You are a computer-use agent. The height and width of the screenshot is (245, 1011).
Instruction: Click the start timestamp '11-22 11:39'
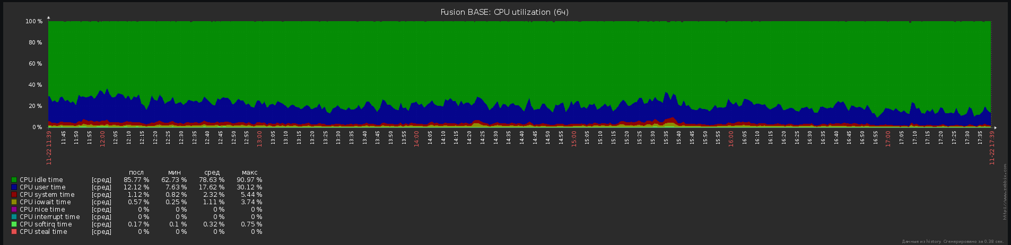(48, 148)
